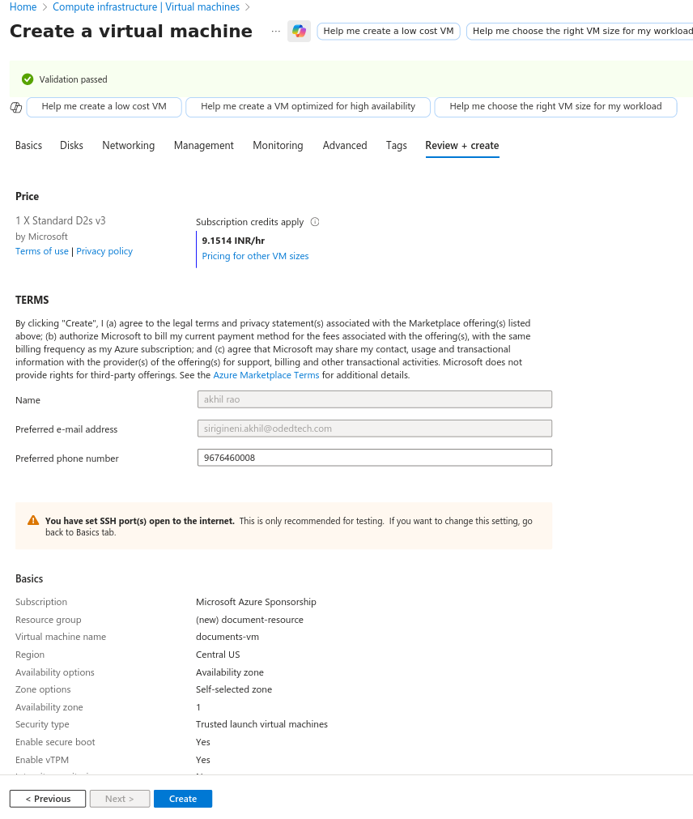Viewport: 693px width, 819px height.
Task: Open the Privacy policy link
Action: (104, 251)
